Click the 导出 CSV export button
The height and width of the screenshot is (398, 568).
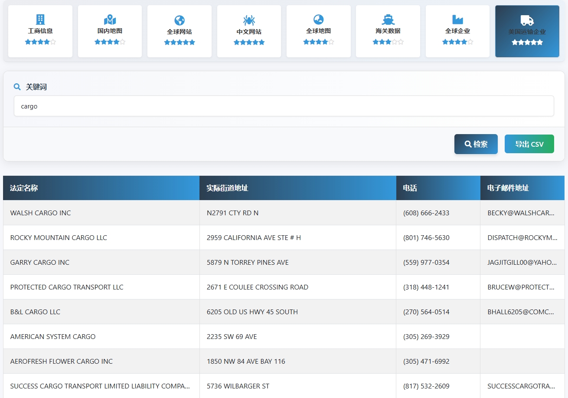[529, 144]
